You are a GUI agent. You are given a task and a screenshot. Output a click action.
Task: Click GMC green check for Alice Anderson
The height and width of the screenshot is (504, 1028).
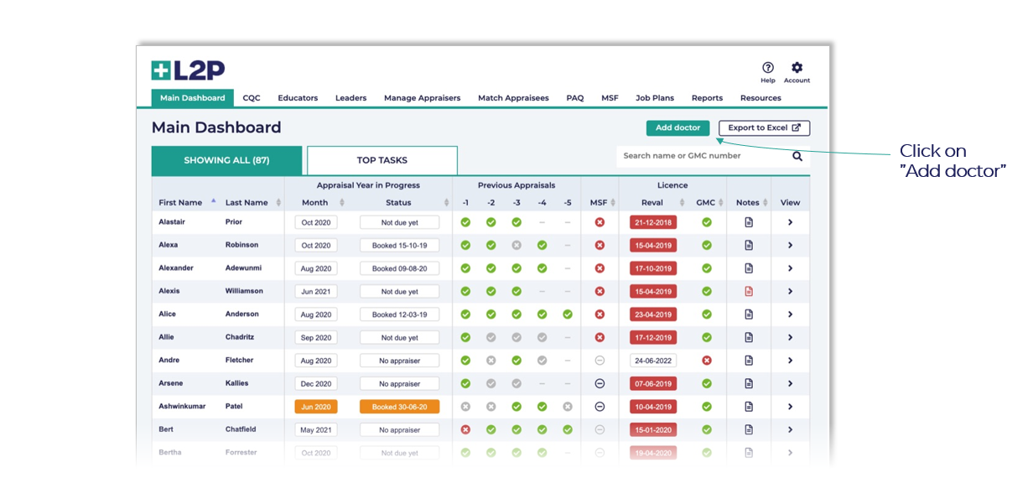[x=707, y=314]
